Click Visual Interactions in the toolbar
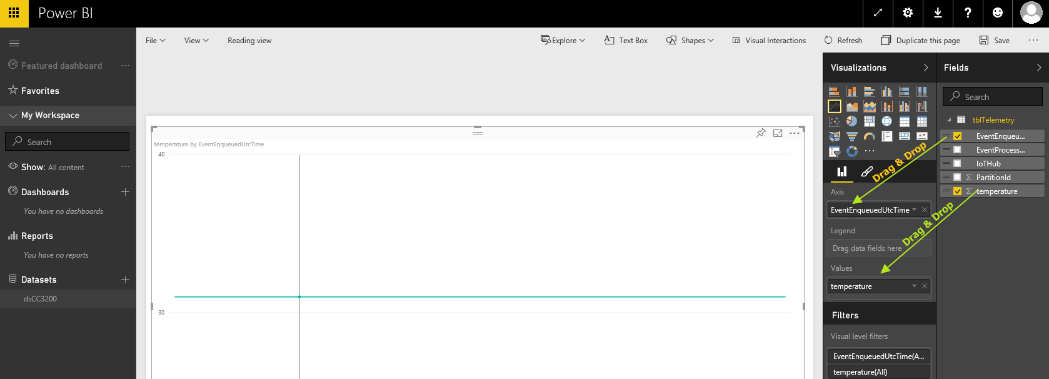The height and width of the screenshot is (379, 1049). (769, 41)
